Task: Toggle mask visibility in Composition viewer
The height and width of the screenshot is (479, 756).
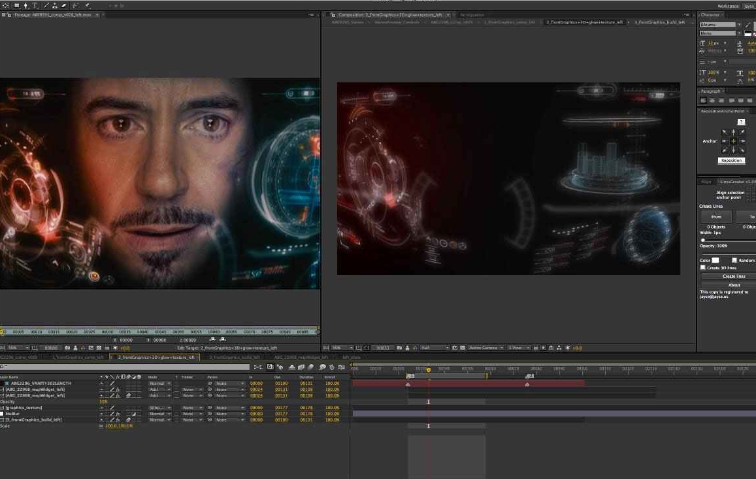Action: [367, 348]
